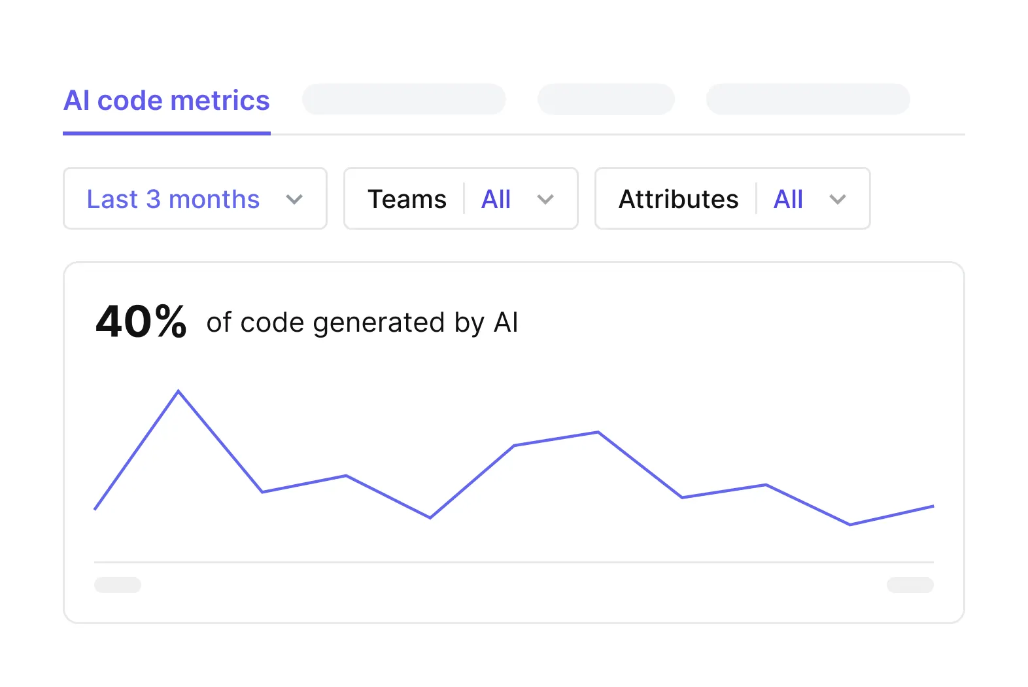The width and height of the screenshot is (1028, 687).
Task: Click the right axis placeholder label
Action: 910,585
